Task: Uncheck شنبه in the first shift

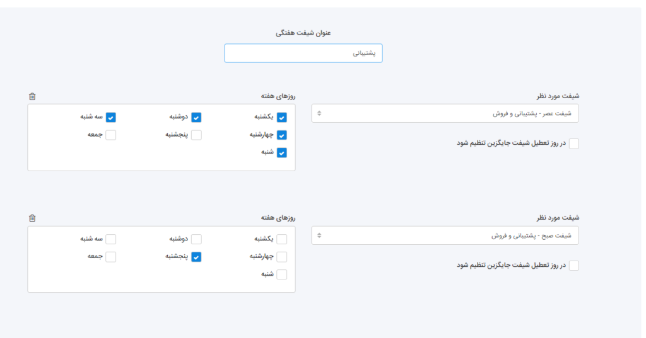Action: (281, 152)
